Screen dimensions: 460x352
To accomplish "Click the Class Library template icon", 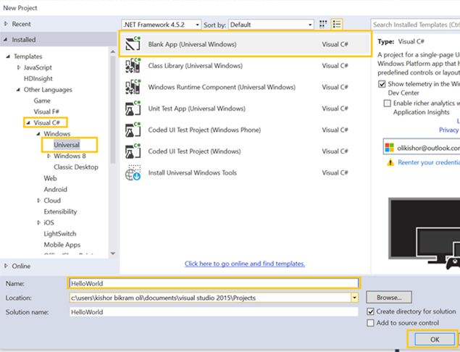I will 133,65.
